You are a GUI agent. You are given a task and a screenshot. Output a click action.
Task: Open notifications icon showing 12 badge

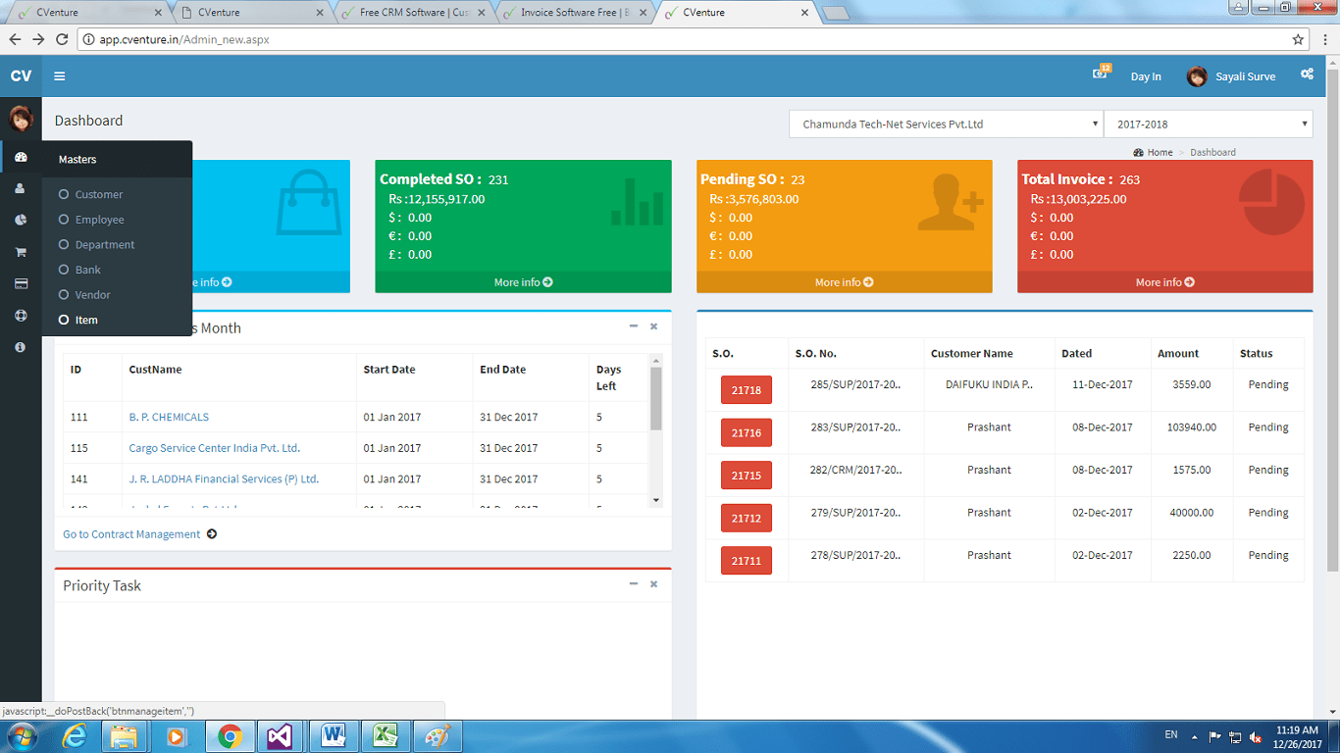(1101, 74)
